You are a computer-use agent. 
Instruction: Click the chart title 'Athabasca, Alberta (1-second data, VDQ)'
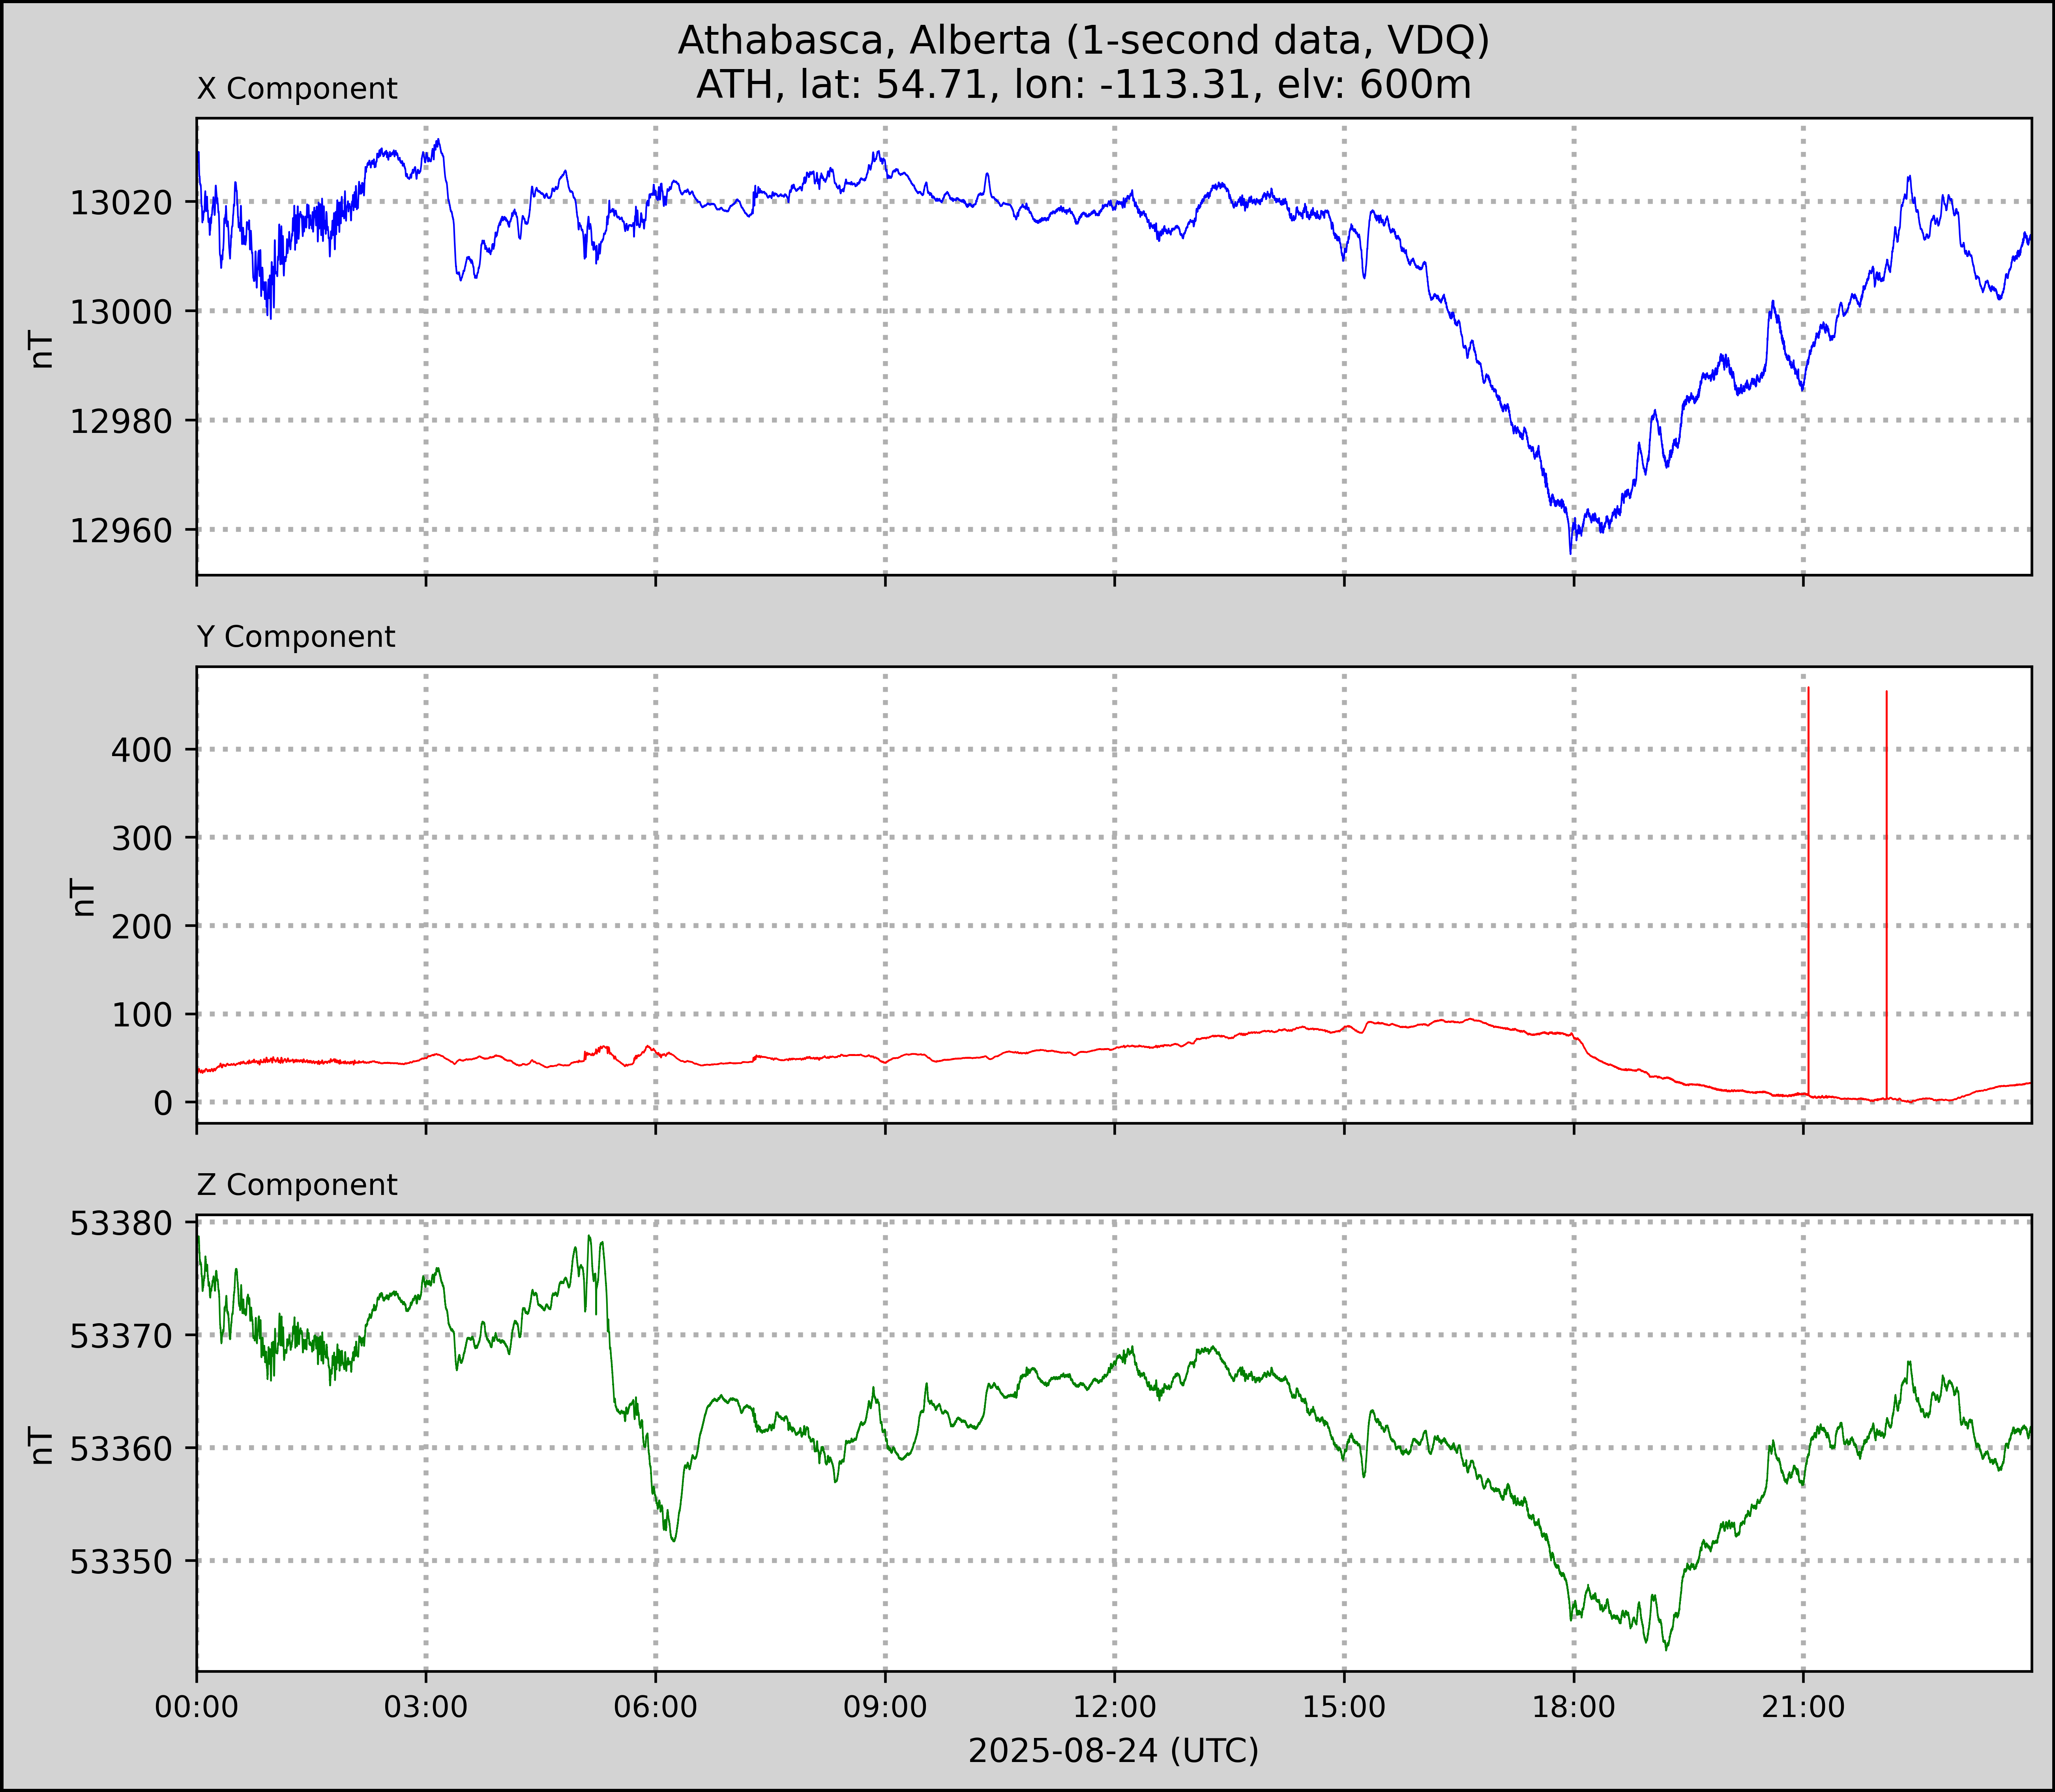pos(1083,40)
